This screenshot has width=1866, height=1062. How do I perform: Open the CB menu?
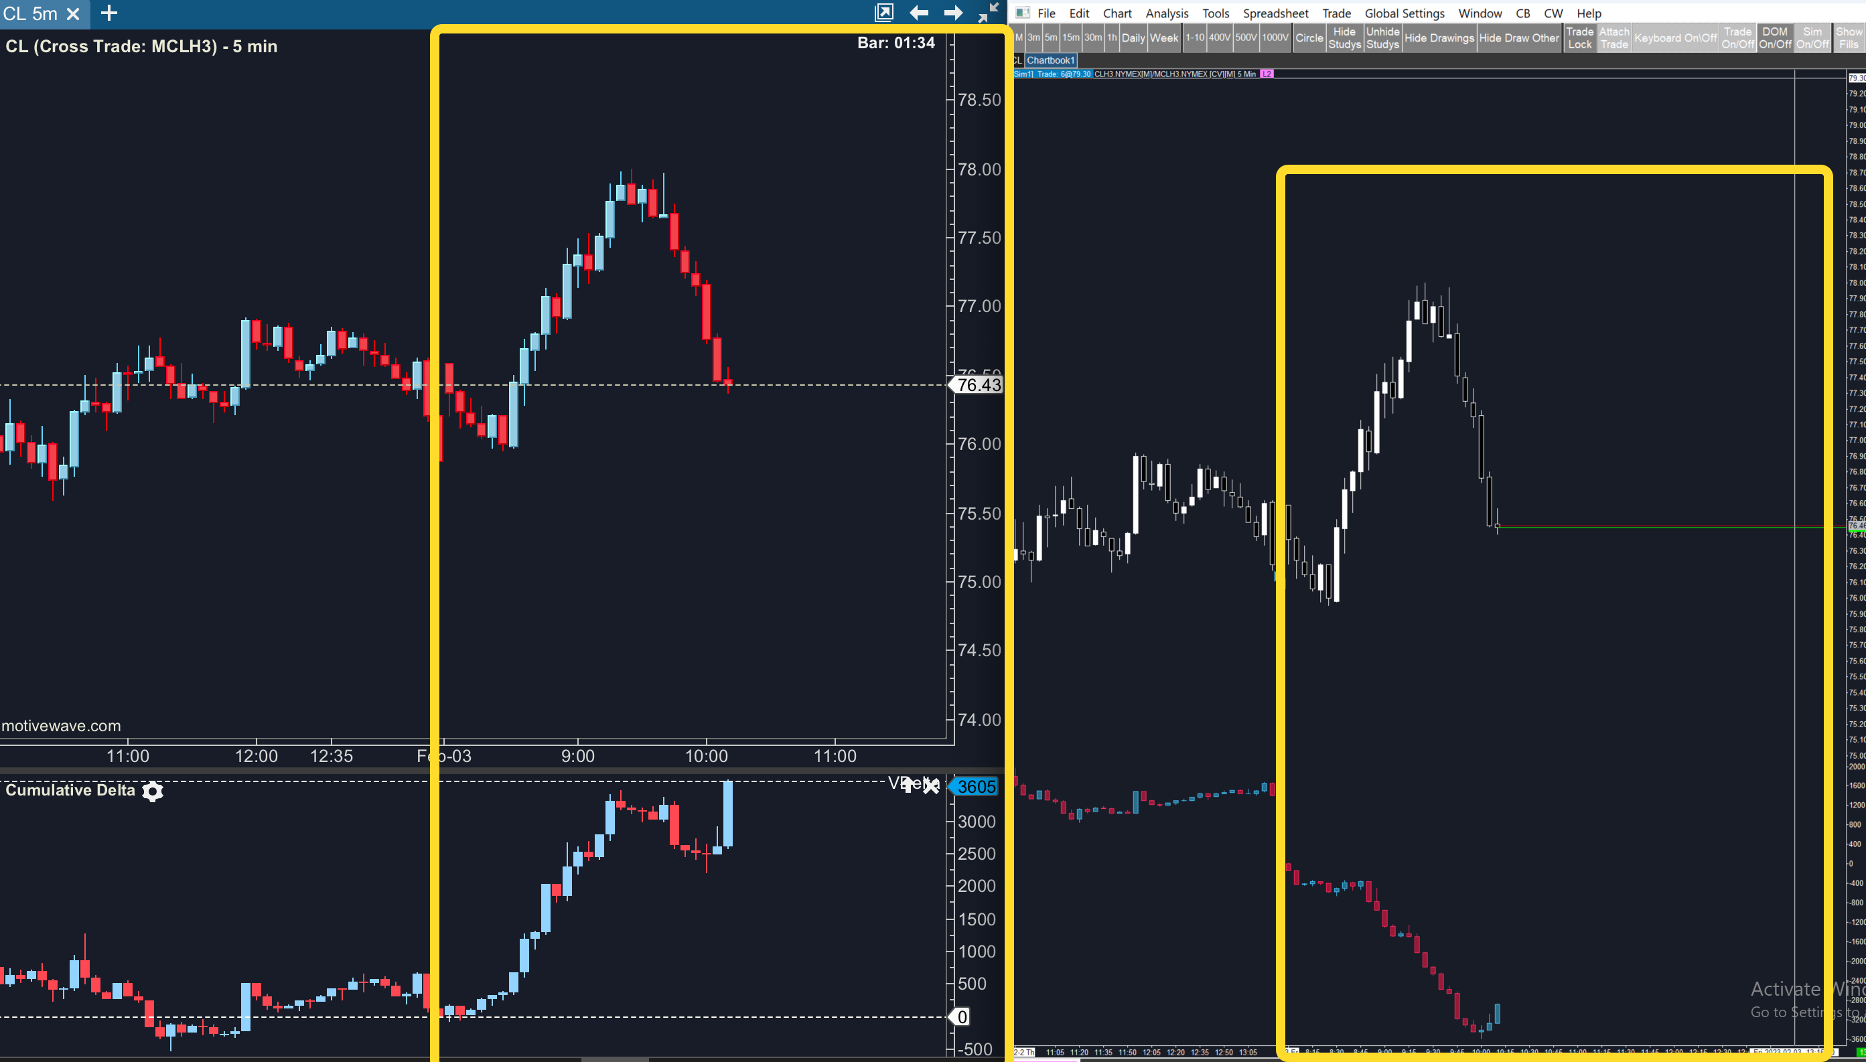pos(1522,13)
